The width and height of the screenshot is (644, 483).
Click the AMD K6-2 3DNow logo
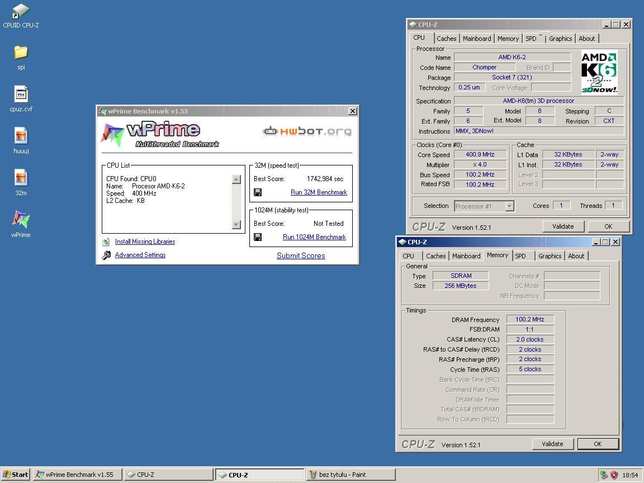coord(599,72)
